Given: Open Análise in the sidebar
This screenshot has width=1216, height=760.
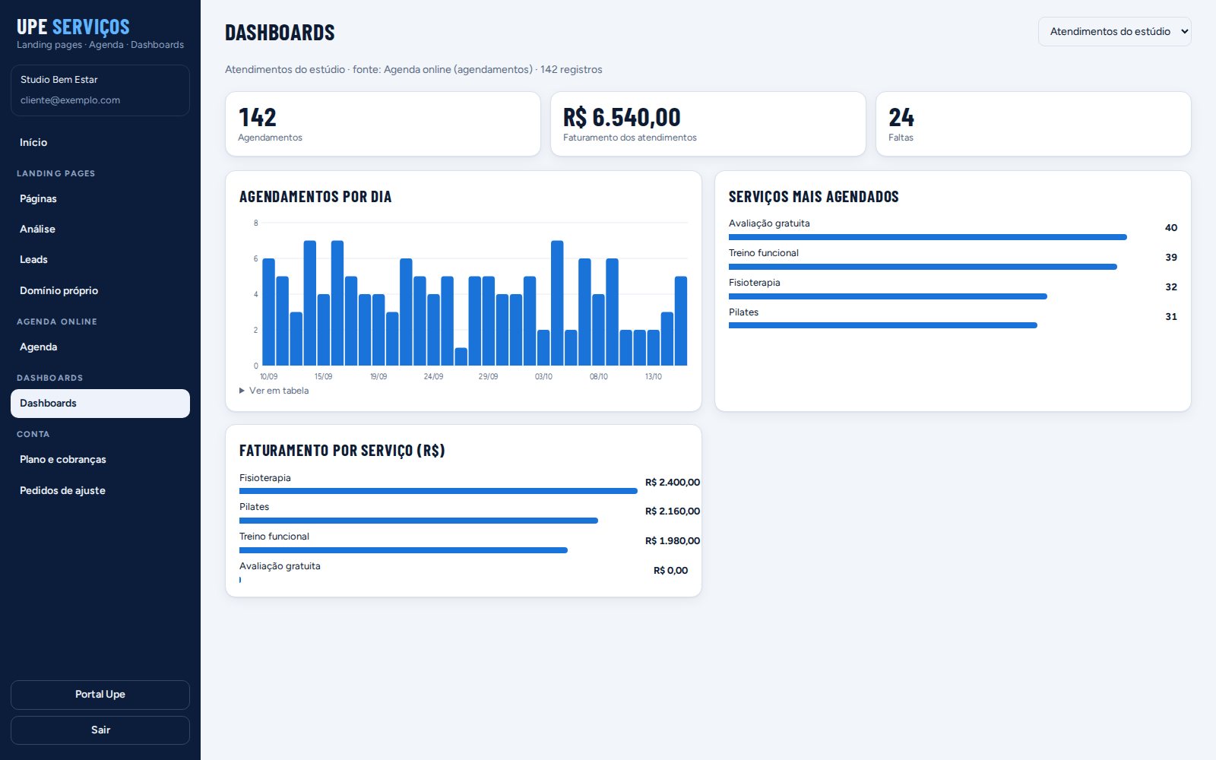Looking at the screenshot, I should pyautogui.click(x=100, y=229).
